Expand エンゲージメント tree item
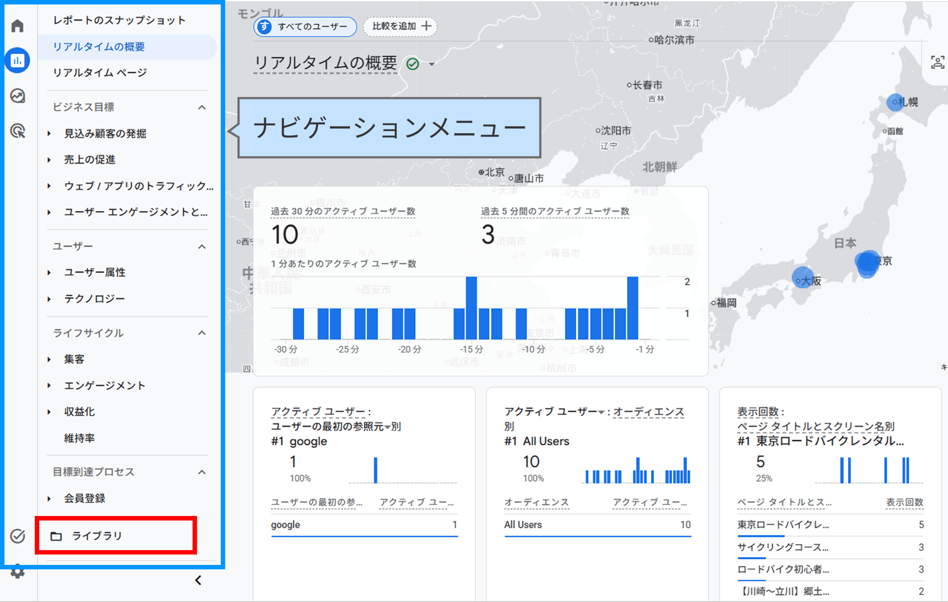The image size is (948, 602). pyautogui.click(x=49, y=385)
